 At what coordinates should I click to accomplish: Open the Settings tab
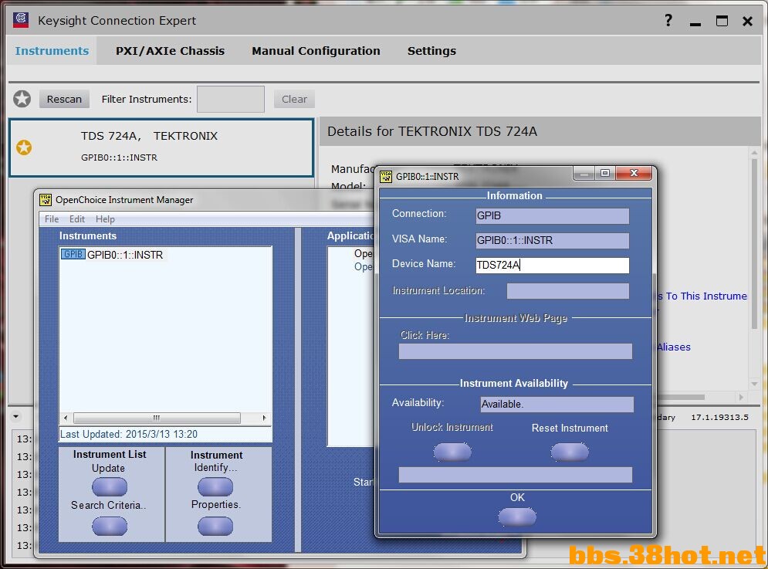[x=431, y=51]
